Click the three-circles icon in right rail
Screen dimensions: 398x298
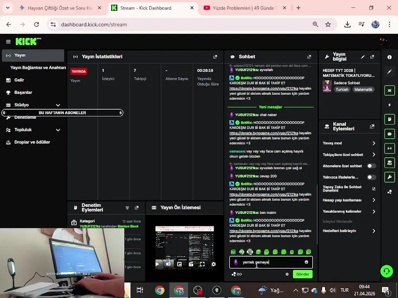tap(389, 192)
